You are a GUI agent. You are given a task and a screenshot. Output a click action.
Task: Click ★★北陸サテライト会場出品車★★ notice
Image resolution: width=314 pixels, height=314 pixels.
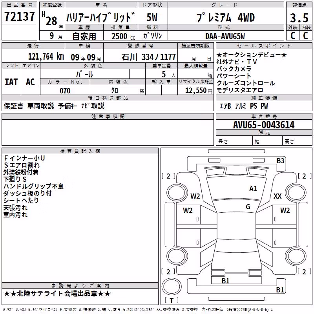[x=57, y=294]
